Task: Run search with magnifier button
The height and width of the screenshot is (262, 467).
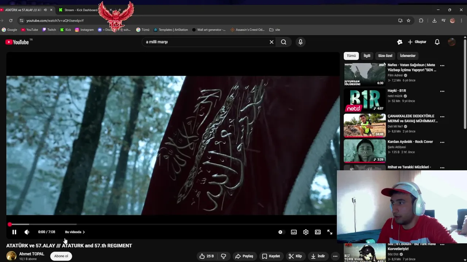Action: click(283, 42)
